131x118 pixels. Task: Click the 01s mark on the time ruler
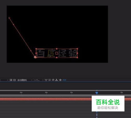pyautogui.click(x=21, y=93)
